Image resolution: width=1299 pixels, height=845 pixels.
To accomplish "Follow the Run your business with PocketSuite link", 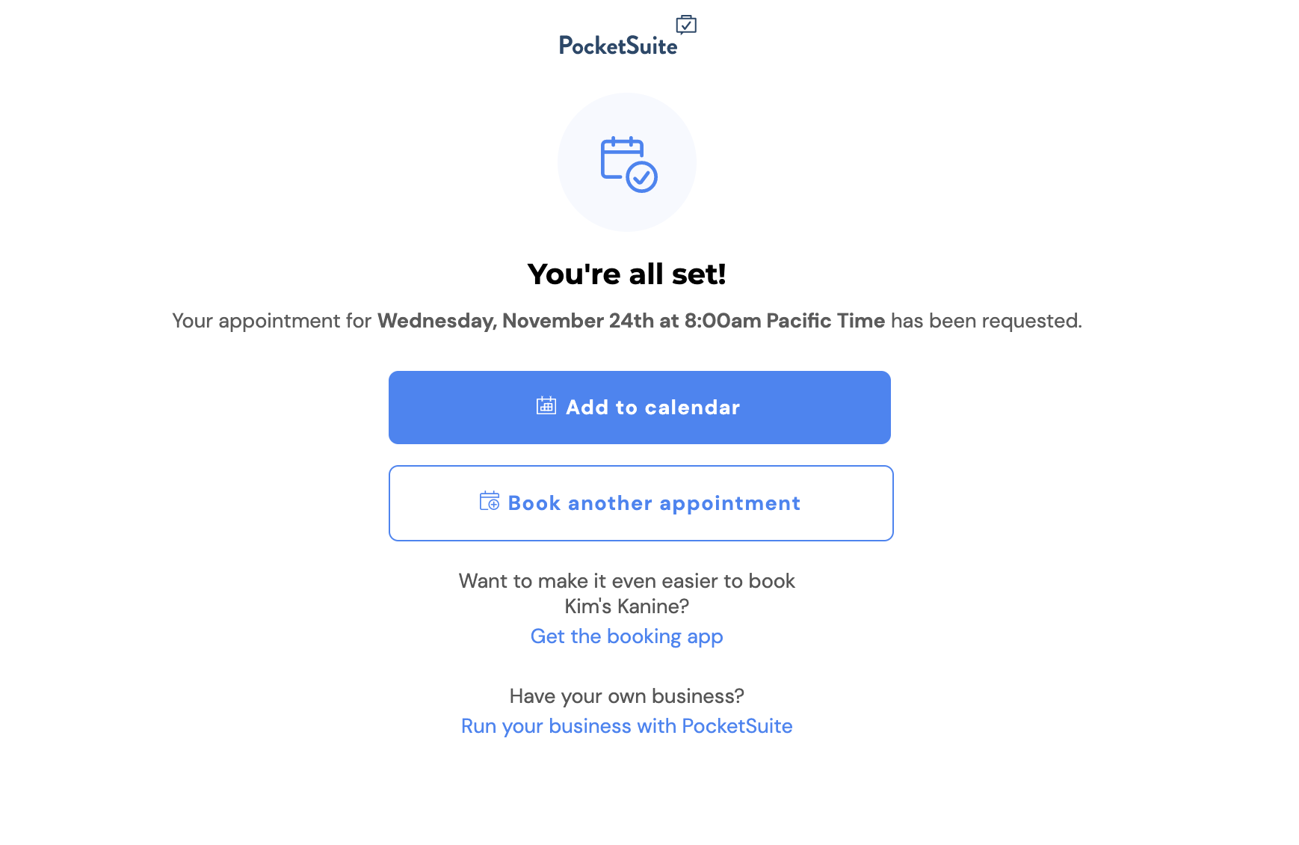I will 626,726.
